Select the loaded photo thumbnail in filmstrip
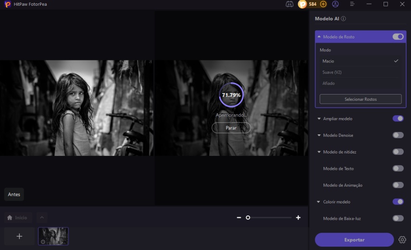Viewport: 411px width, 250px height. [x=53, y=236]
